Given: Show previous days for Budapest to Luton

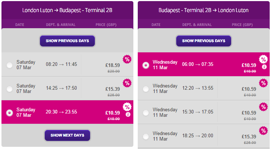Looking at the screenshot, I should click(x=204, y=41).
